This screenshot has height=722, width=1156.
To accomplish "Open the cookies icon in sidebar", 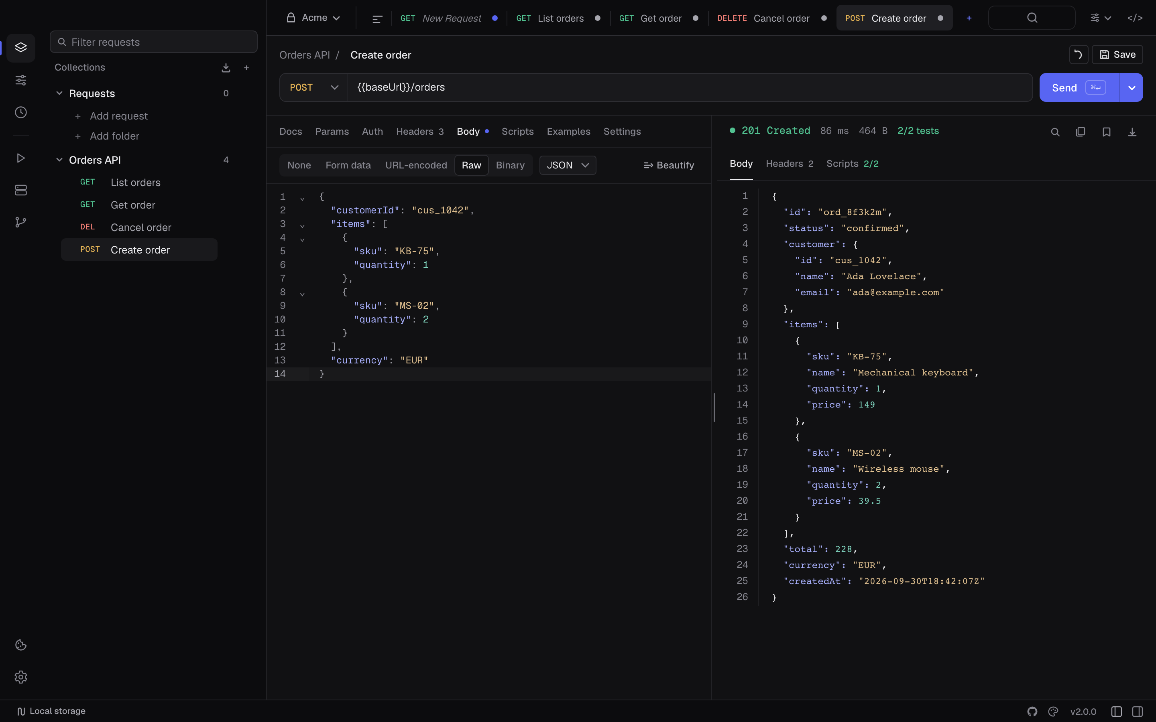I will [x=20, y=645].
